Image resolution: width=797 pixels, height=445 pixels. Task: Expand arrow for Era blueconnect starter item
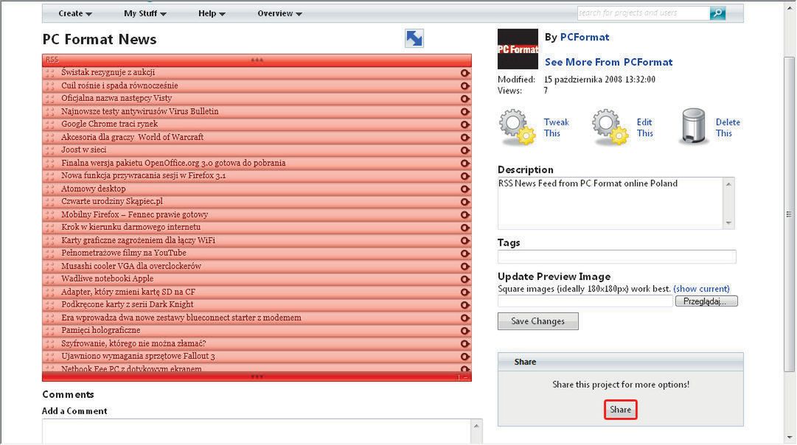pos(464,318)
